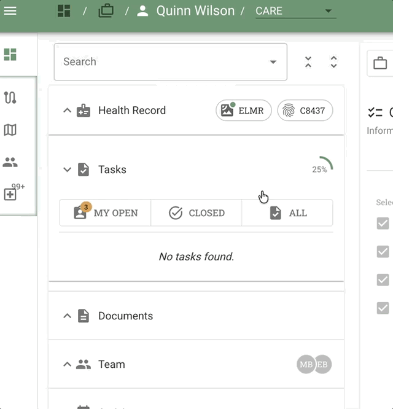
Task: Toggle the second checkbox in right panel
Action: click(383, 251)
